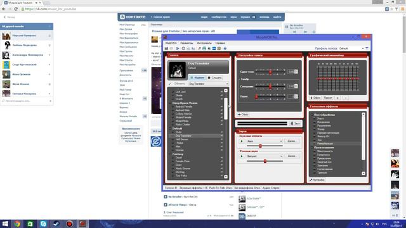Viewport: 406px width, 228px height.
Task: Click the pitch shift slider handle
Action: [x=270, y=72]
